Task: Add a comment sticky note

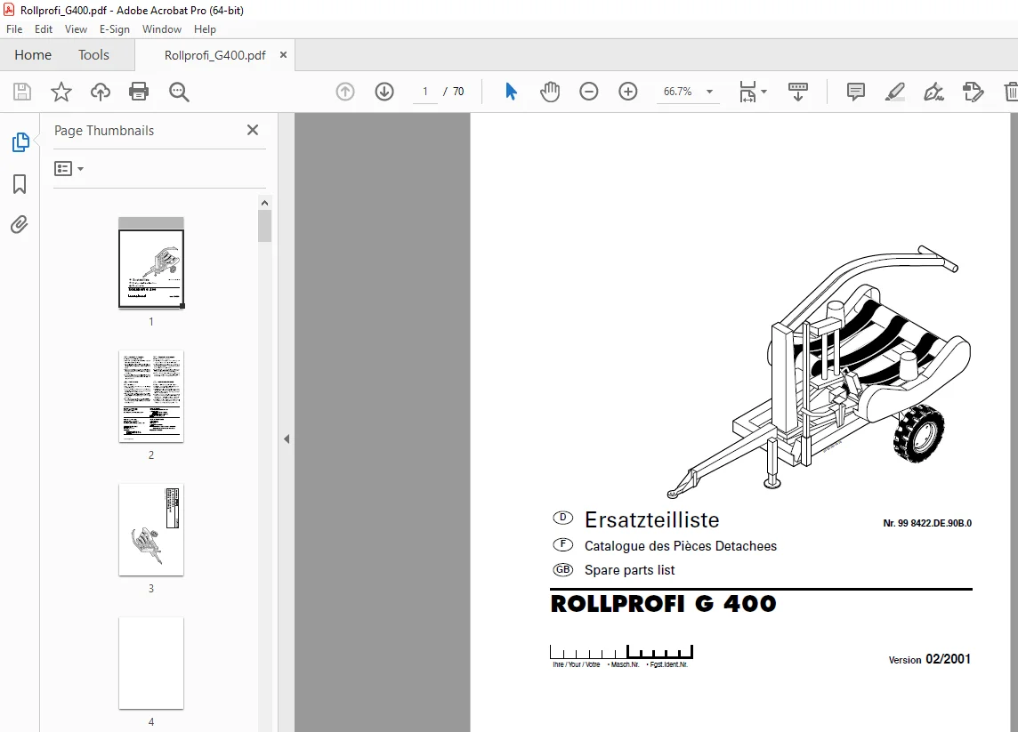Action: 856,92
